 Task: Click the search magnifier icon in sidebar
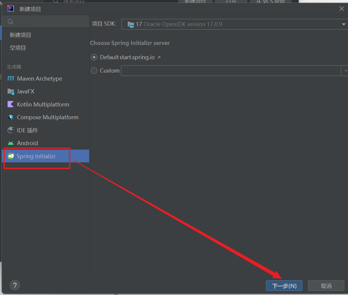click(x=10, y=22)
